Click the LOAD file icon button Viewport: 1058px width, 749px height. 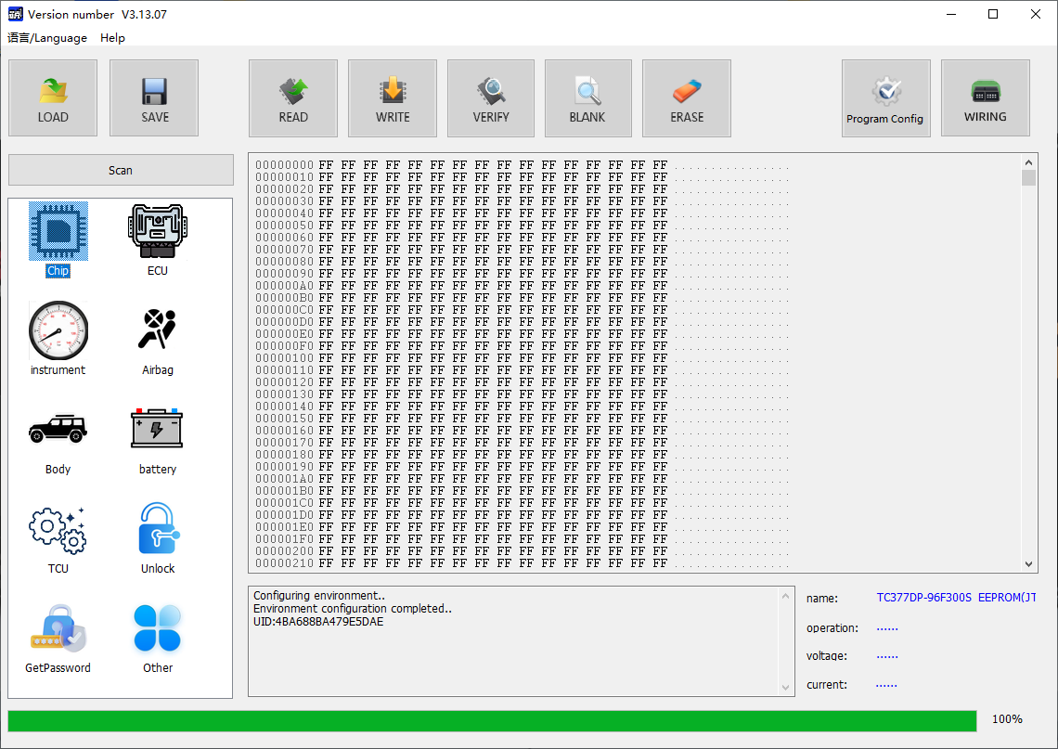[53, 97]
